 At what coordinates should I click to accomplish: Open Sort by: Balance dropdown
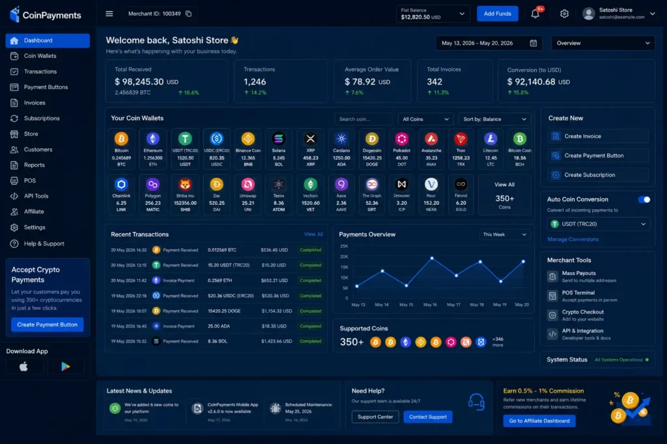click(494, 119)
